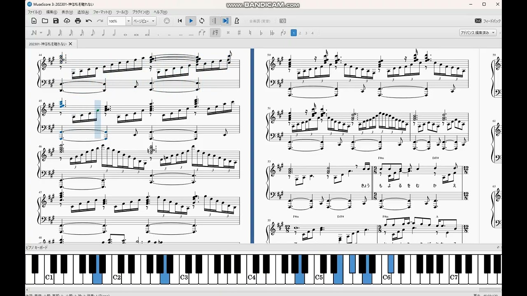Viewport: 527px width, 296px height.
Task: Start playback with the play button
Action: point(191,21)
